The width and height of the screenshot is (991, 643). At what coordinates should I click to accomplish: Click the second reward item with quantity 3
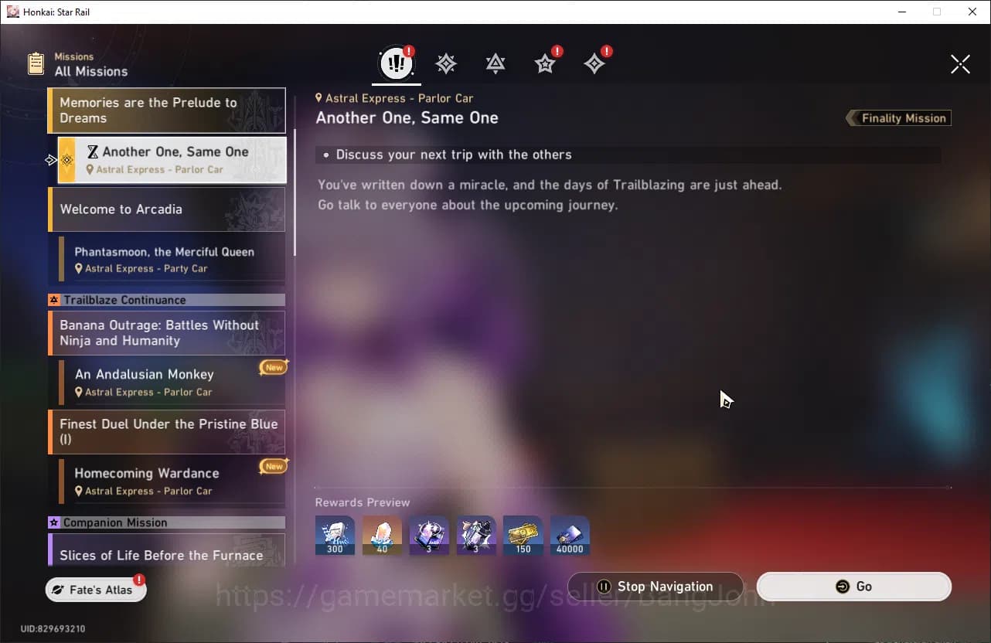pos(476,536)
